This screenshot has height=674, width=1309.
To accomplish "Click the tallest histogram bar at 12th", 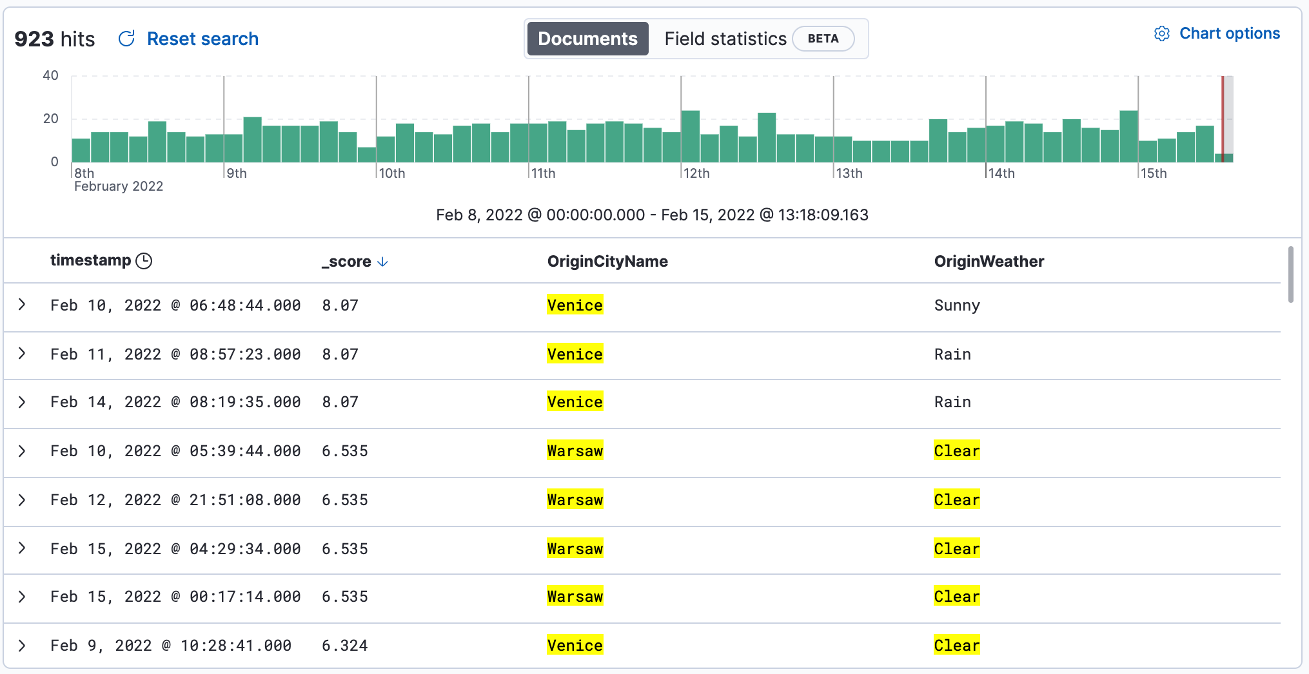I will (x=690, y=137).
